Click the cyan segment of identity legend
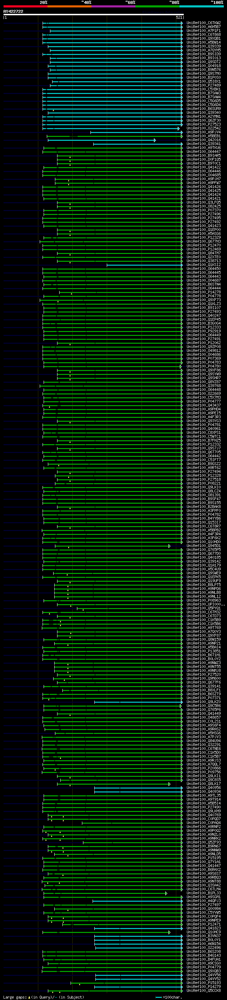This screenshot has width=227, height=1000. tap(202, 7)
